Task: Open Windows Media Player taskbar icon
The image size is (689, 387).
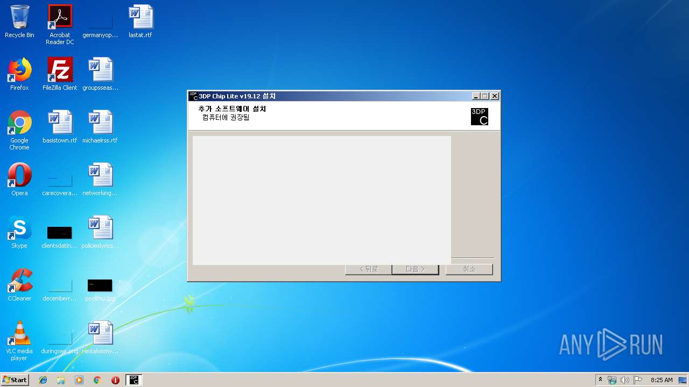Action: coord(79,380)
